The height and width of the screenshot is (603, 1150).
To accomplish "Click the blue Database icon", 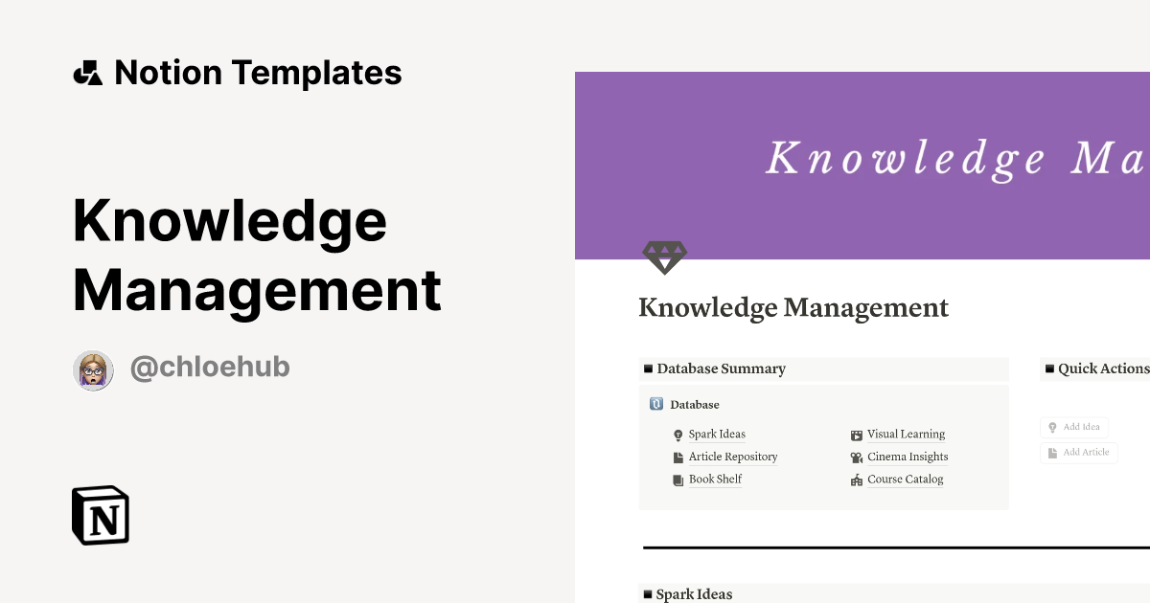I will [656, 405].
